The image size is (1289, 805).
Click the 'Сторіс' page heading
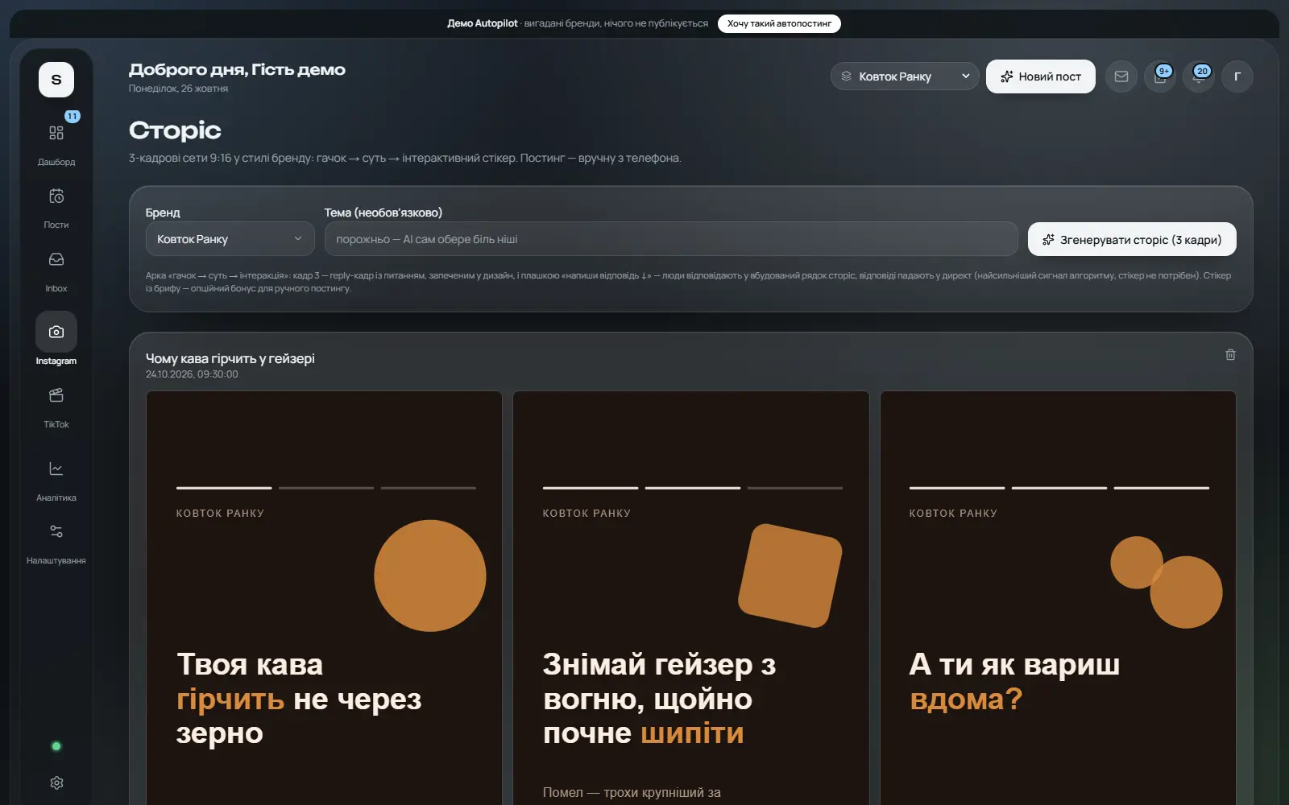(x=175, y=130)
